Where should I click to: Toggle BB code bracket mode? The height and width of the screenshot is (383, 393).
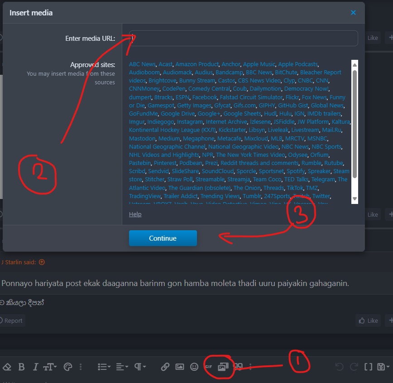(368, 367)
